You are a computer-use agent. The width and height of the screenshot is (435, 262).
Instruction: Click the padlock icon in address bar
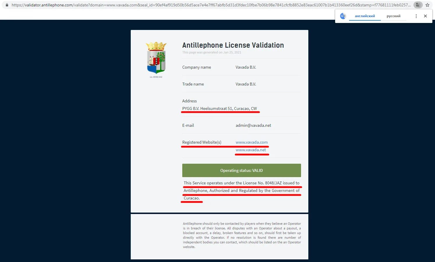coord(7,5)
